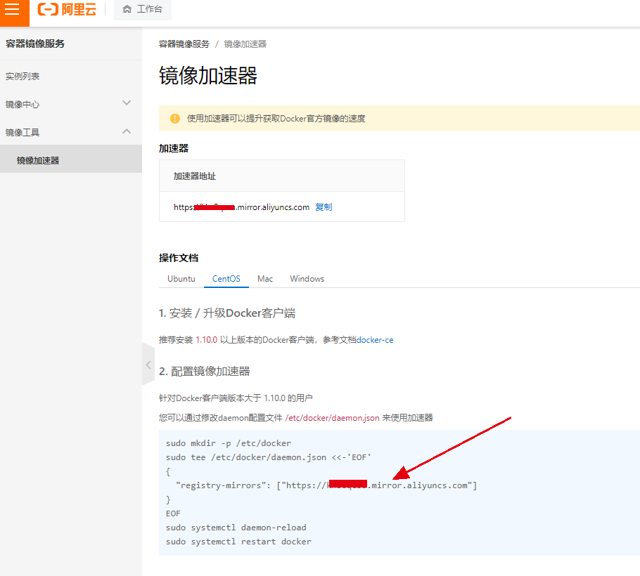Image resolution: width=640 pixels, height=576 pixels.
Task: Click the Alibaba Cloud logo
Action: click(67, 9)
